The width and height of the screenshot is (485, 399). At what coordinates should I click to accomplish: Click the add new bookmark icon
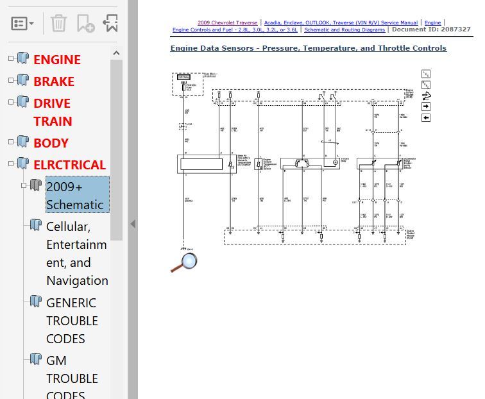point(86,23)
